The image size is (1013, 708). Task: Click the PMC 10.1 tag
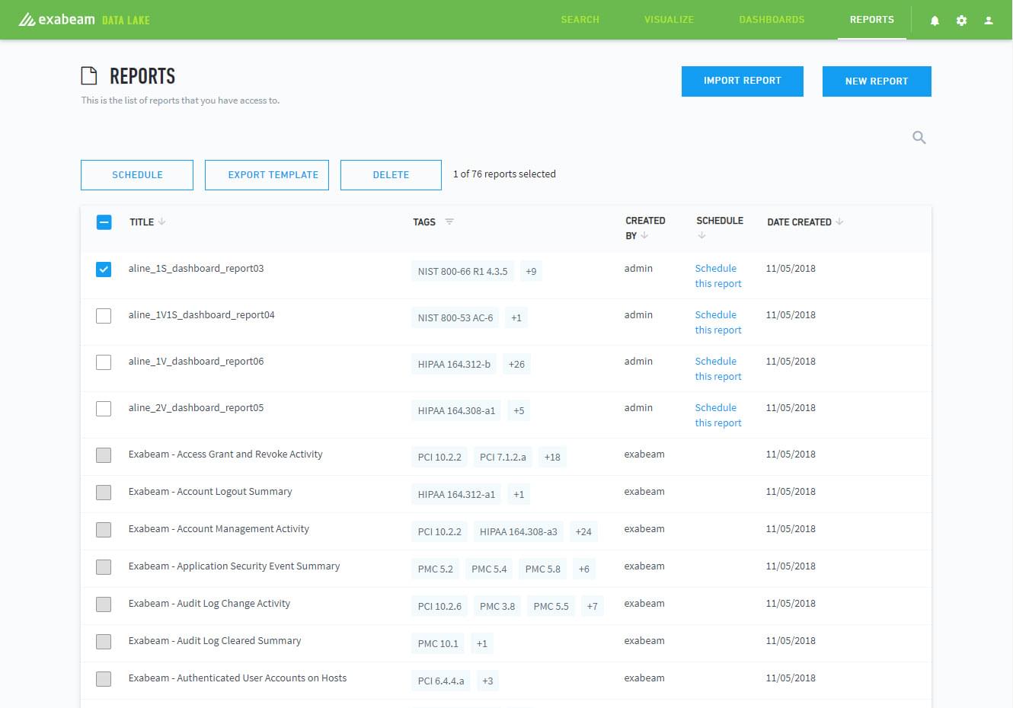point(438,643)
